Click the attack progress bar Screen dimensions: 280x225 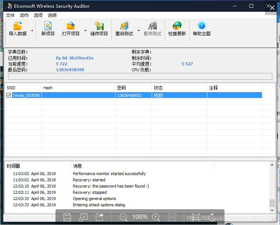click(140, 76)
